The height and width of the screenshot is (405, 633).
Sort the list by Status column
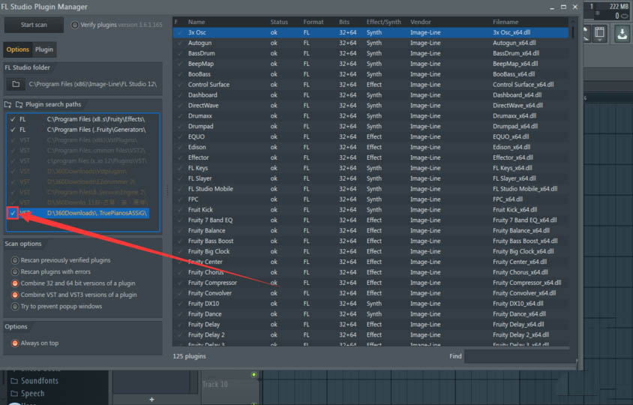click(279, 22)
